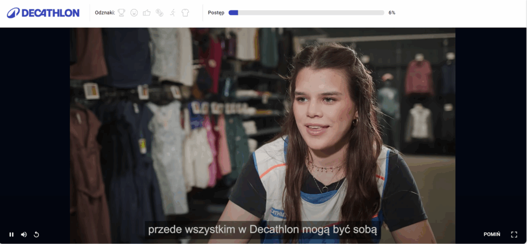Screen dimensions: 527x244
Task: Pause the video playback
Action: point(11,234)
